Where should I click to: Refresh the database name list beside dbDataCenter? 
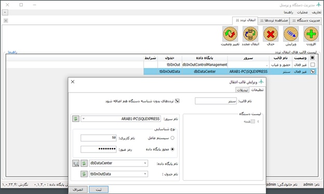[x=84, y=163]
